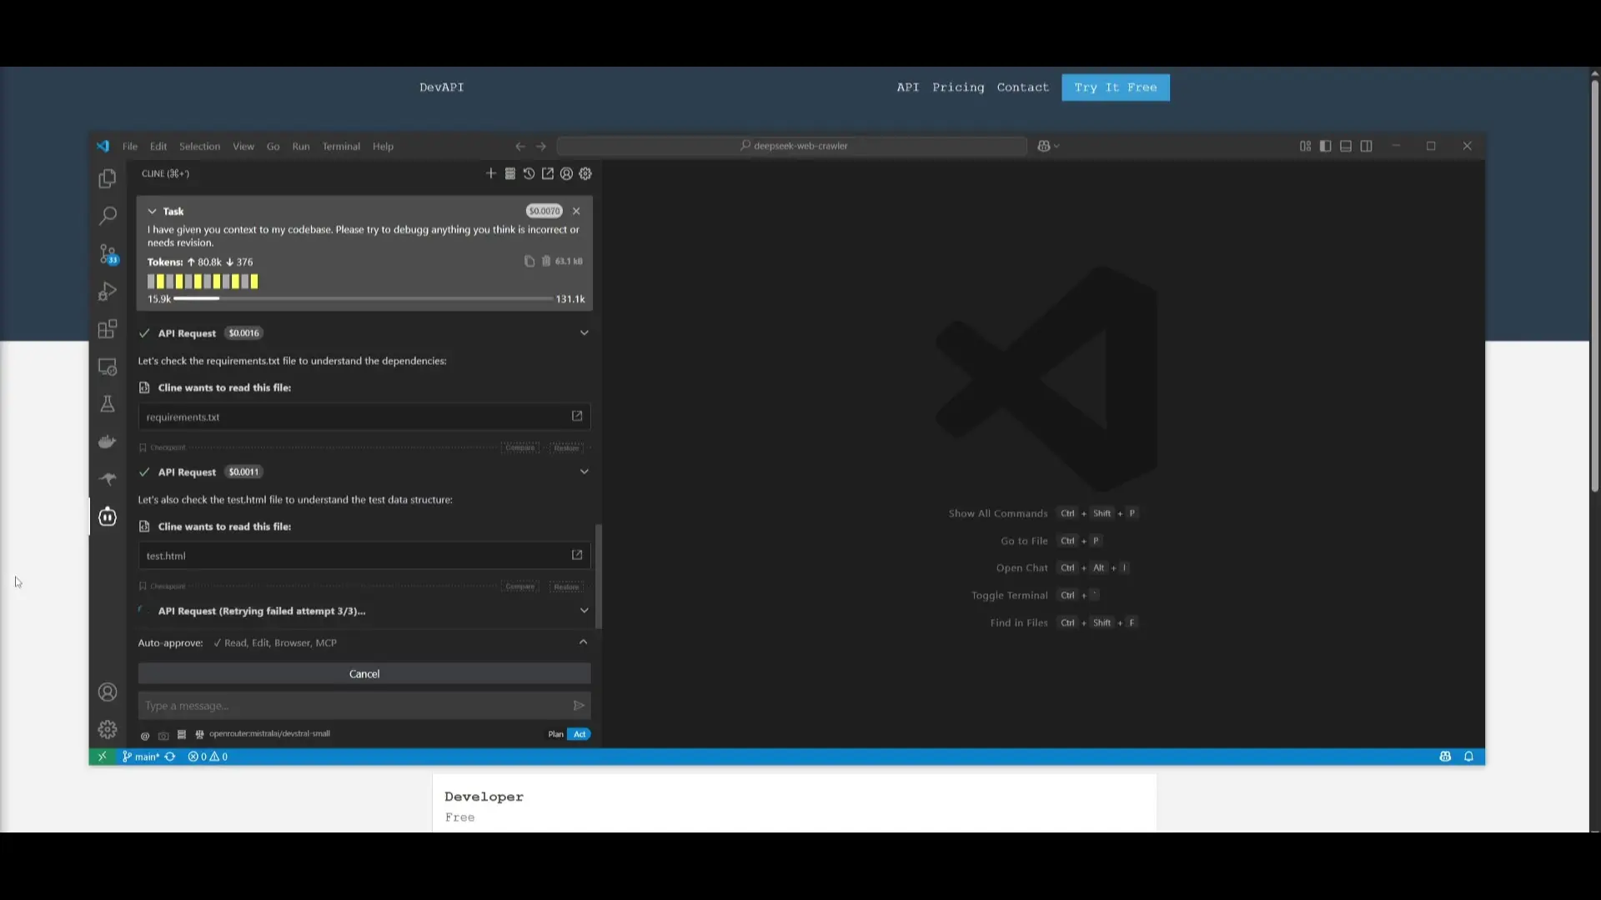Open the Explorer view in activity bar
The image size is (1601, 900).
108,178
